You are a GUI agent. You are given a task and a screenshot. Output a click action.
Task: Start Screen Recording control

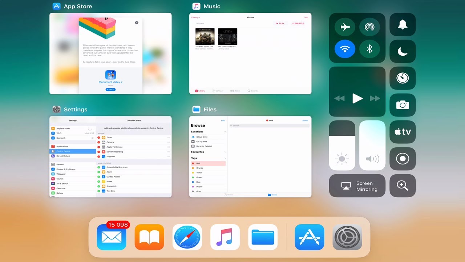pos(403,159)
